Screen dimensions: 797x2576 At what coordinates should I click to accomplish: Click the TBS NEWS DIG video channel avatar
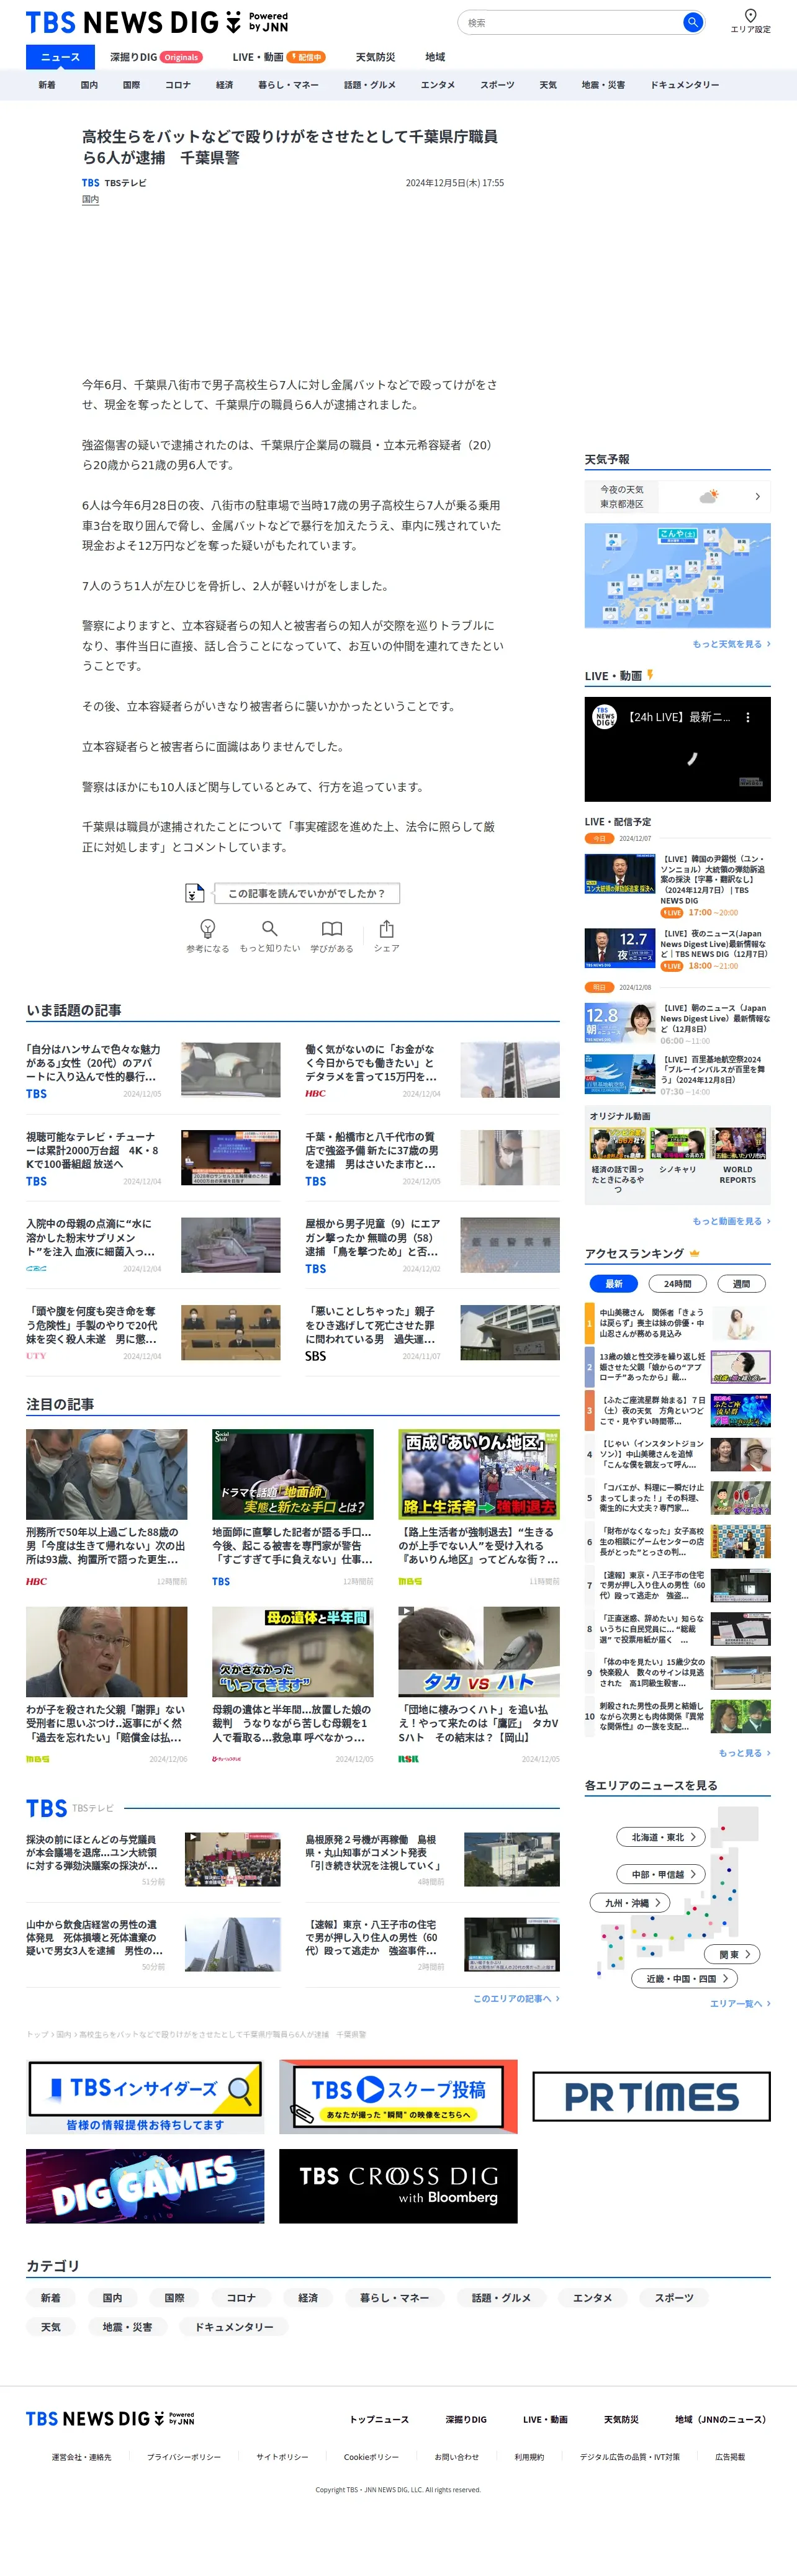point(605,717)
